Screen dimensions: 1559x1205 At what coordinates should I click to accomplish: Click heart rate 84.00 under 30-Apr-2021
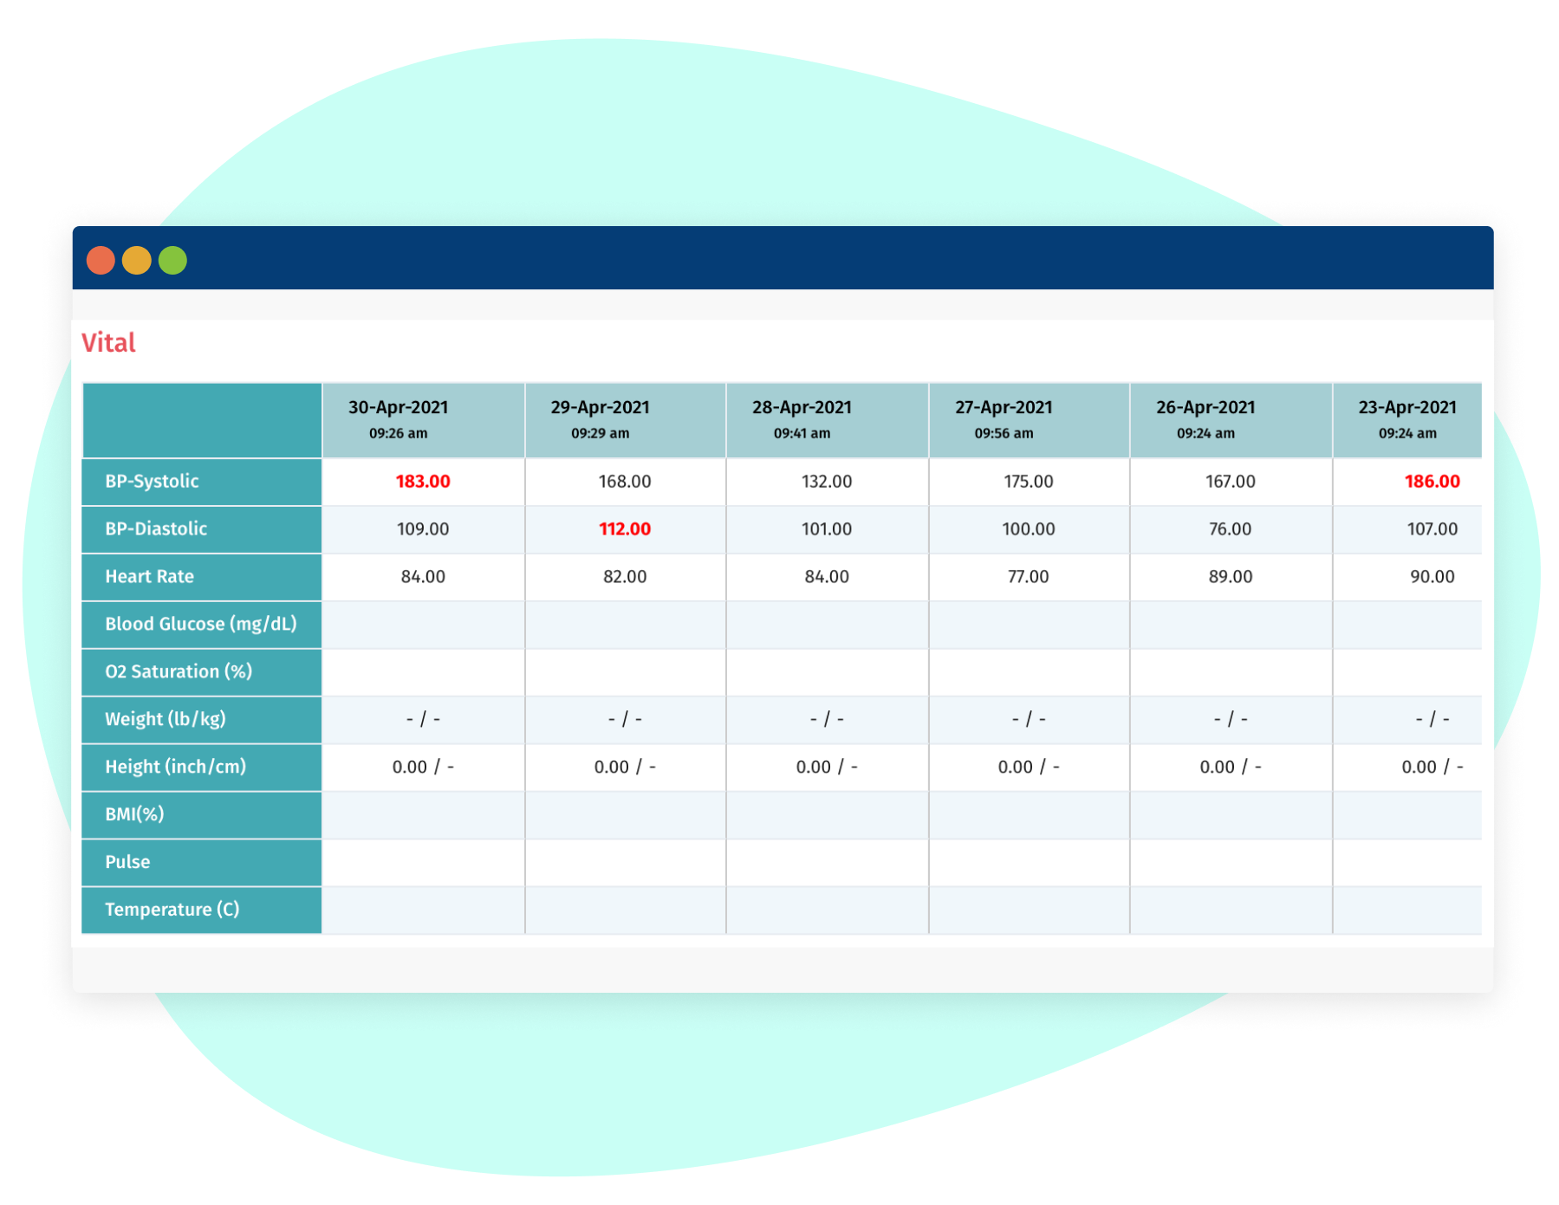click(423, 577)
